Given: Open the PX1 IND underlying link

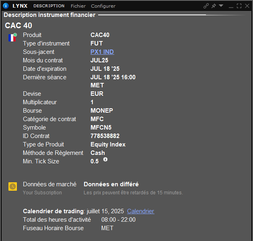Looking at the screenshot, I should click(102, 52).
